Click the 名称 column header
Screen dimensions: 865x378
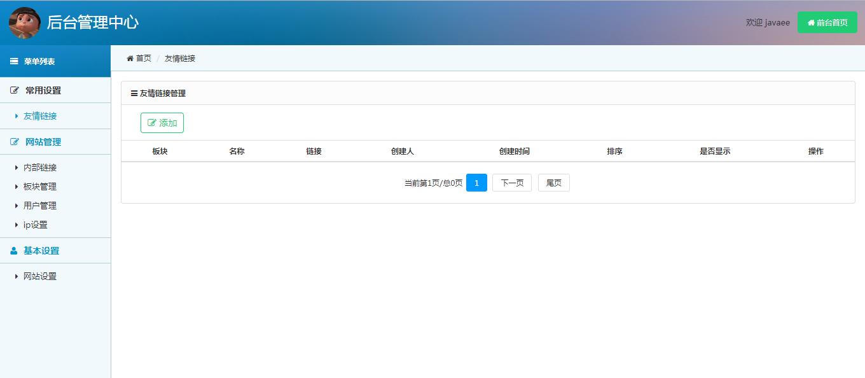[237, 151]
